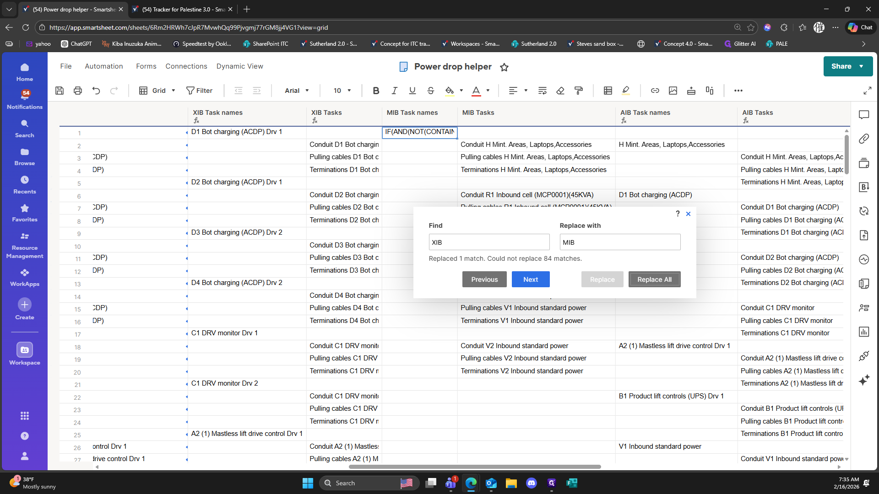Image resolution: width=879 pixels, height=494 pixels.
Task: Click the Save icon in toolbar
Action: pyautogui.click(x=60, y=91)
